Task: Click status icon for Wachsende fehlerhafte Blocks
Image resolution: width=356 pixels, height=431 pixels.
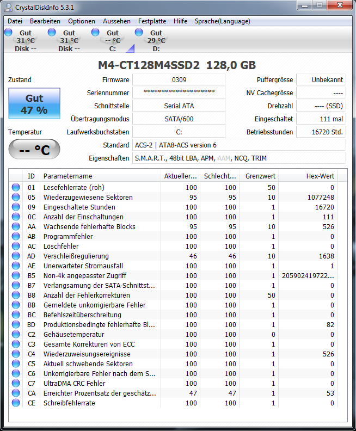Action: click(16, 226)
